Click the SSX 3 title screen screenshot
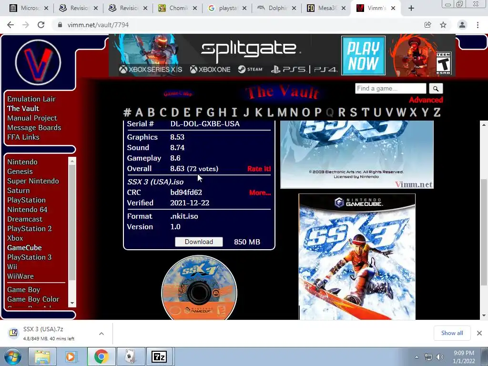This screenshot has height=366, width=488. 357,154
